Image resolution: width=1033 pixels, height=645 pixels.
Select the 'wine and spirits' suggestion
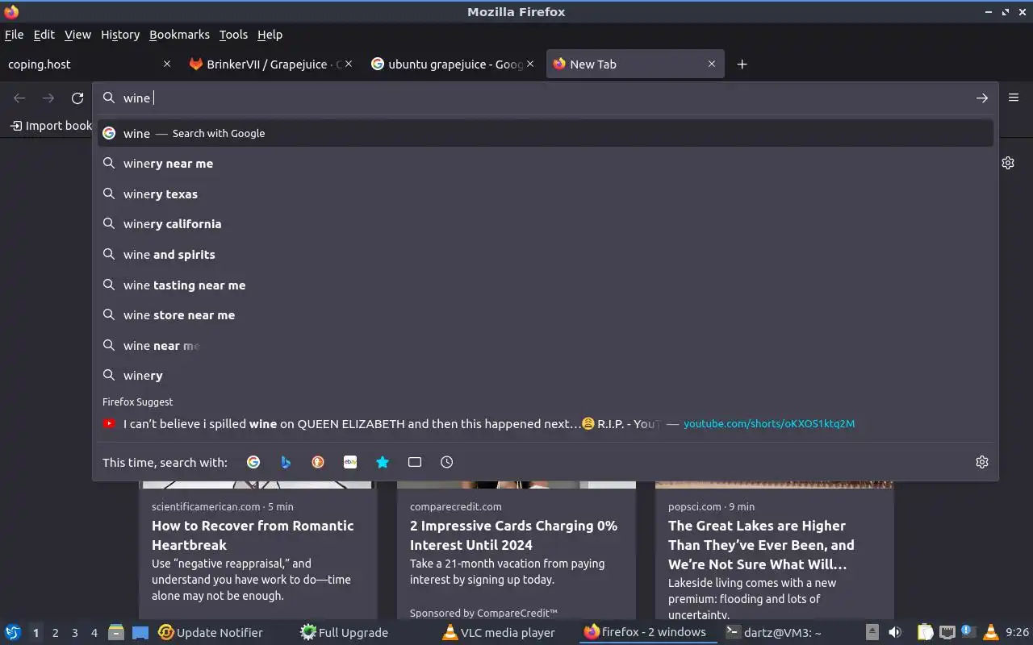(x=546, y=255)
